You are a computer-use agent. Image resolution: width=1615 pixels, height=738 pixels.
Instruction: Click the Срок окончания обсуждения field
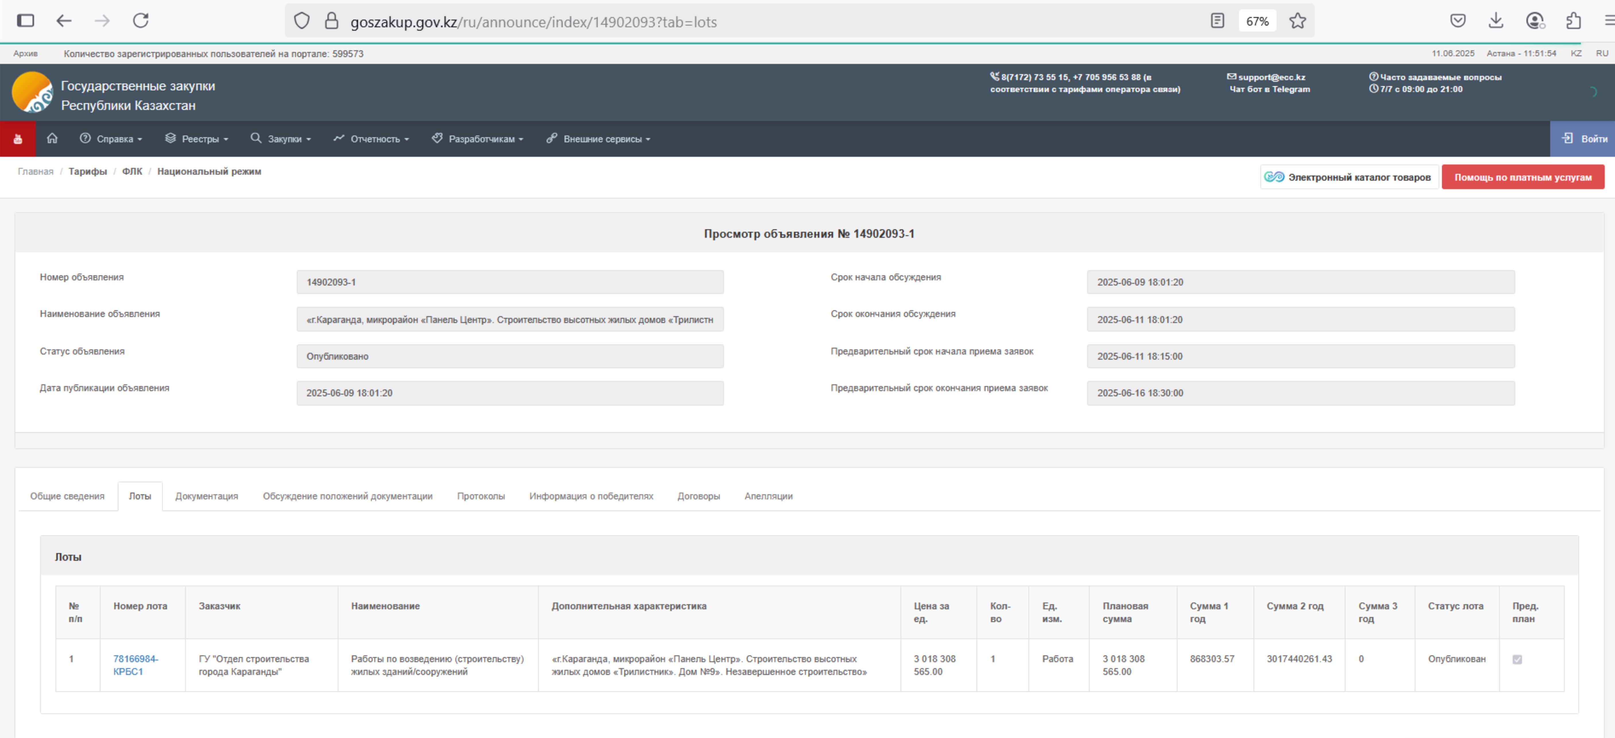coord(1301,319)
